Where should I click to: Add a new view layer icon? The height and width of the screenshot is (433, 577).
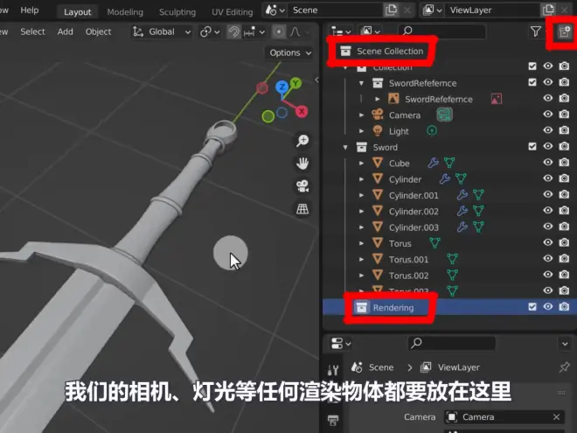[x=548, y=10]
